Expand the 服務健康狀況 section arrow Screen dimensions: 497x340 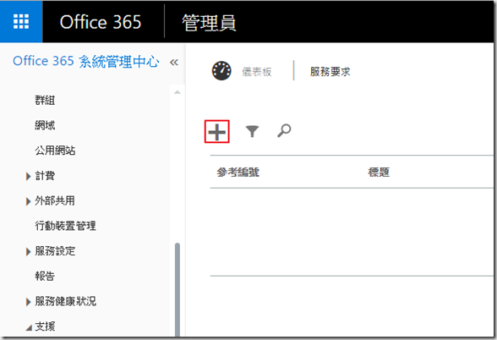(x=29, y=302)
